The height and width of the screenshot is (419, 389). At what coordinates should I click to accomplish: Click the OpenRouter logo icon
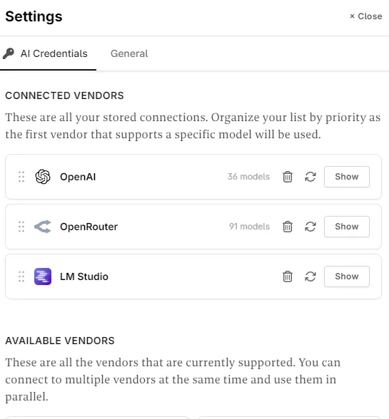pos(43,227)
